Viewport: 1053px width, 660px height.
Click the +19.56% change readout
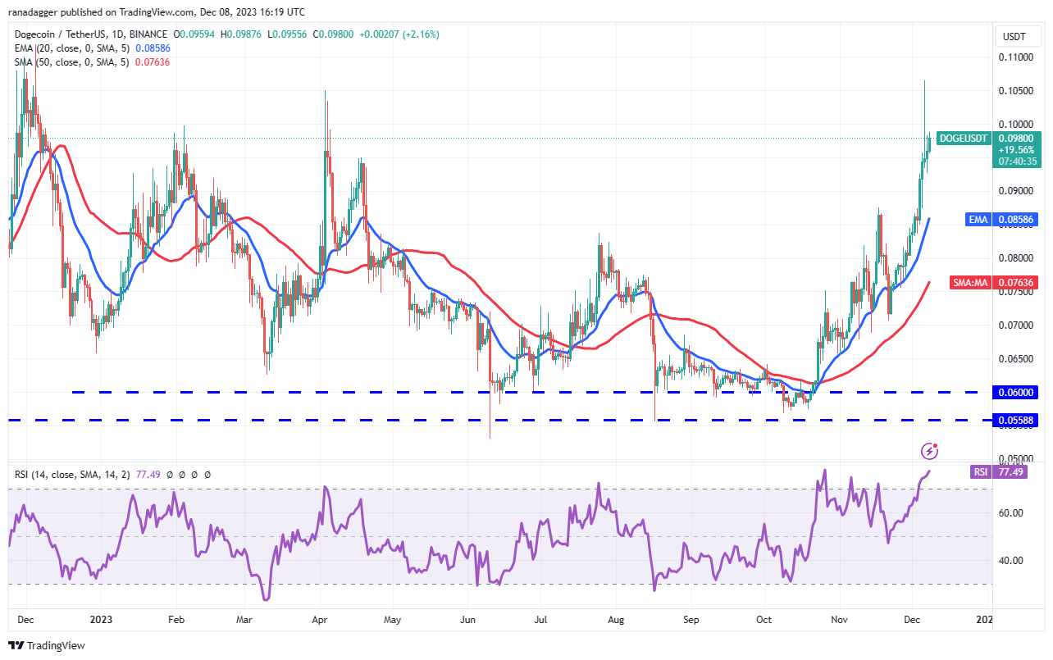coord(1017,150)
